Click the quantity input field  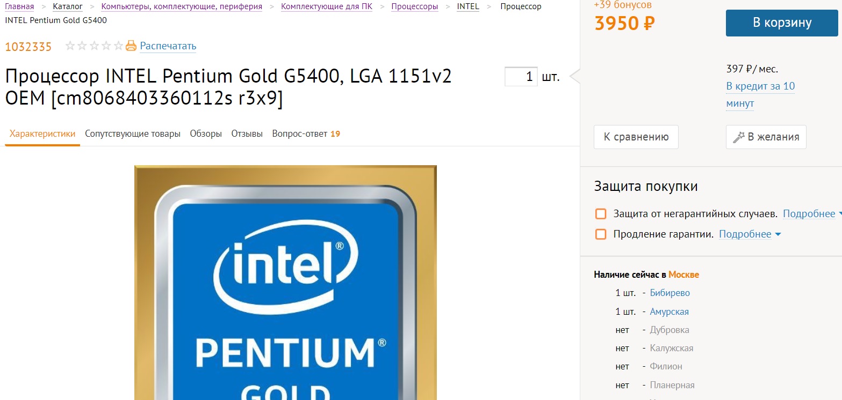tap(521, 77)
